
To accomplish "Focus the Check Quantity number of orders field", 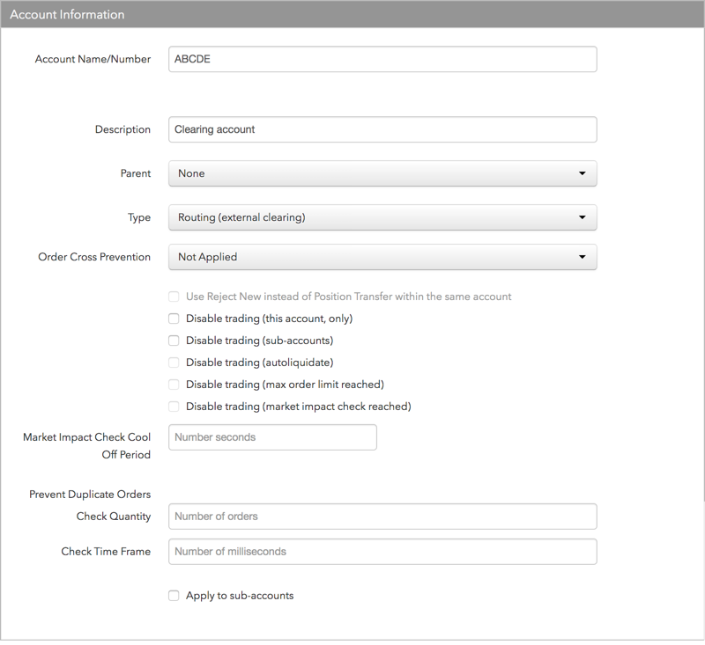I will pyautogui.click(x=382, y=517).
